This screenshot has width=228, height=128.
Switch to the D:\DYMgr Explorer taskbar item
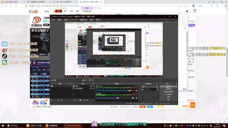[x=13, y=125]
